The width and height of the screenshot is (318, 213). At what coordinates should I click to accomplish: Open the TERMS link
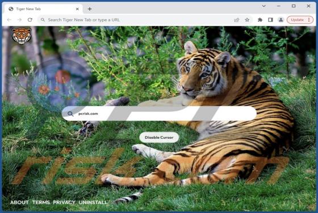click(41, 202)
